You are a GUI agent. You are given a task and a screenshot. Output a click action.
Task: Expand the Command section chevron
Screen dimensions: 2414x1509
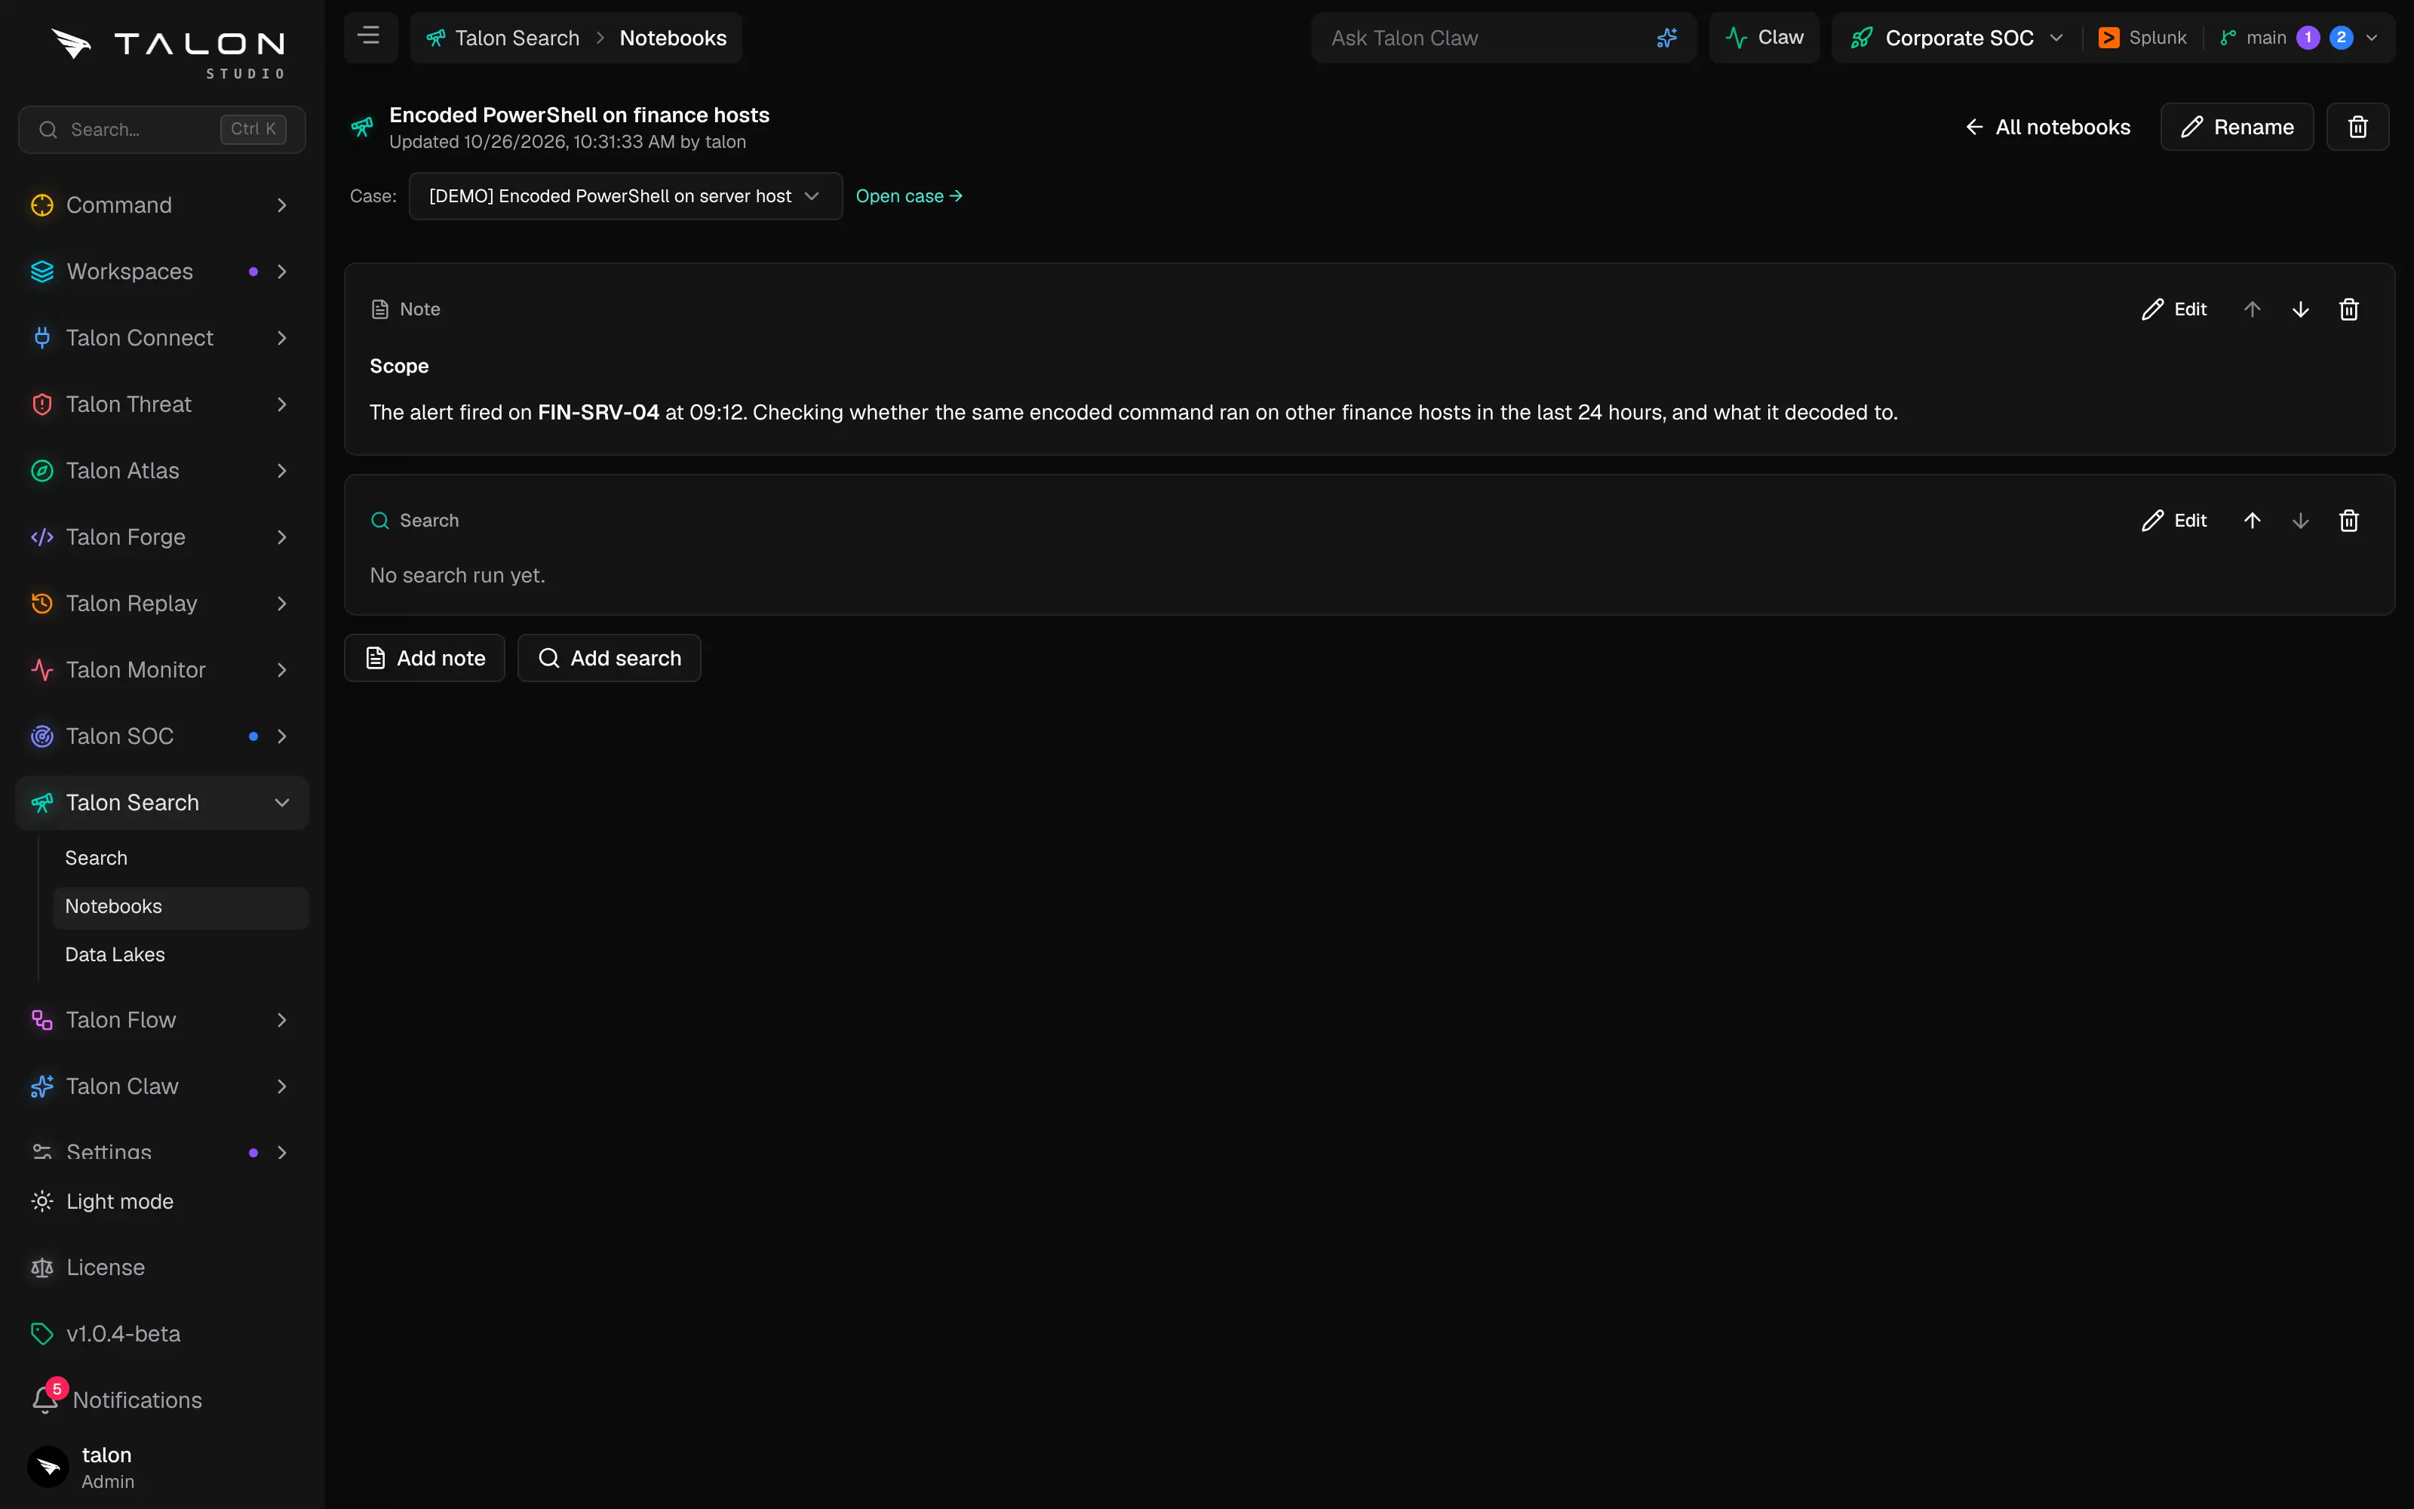282,205
